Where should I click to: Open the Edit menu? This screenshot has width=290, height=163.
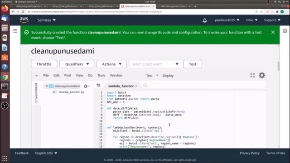pos(56,76)
